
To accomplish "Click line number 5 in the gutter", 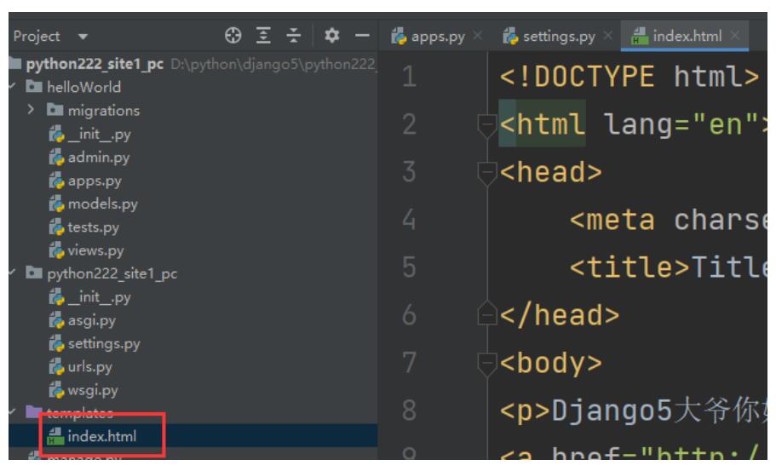I will [x=409, y=267].
